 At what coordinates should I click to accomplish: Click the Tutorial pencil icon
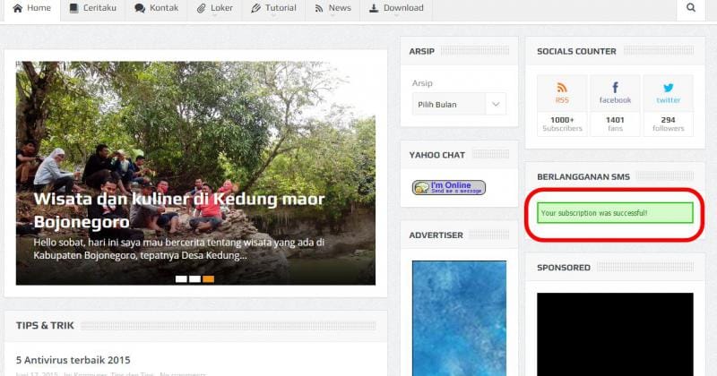[x=256, y=8]
